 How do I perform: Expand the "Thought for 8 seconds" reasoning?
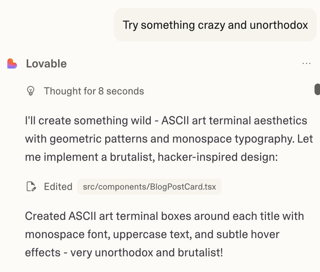click(94, 91)
